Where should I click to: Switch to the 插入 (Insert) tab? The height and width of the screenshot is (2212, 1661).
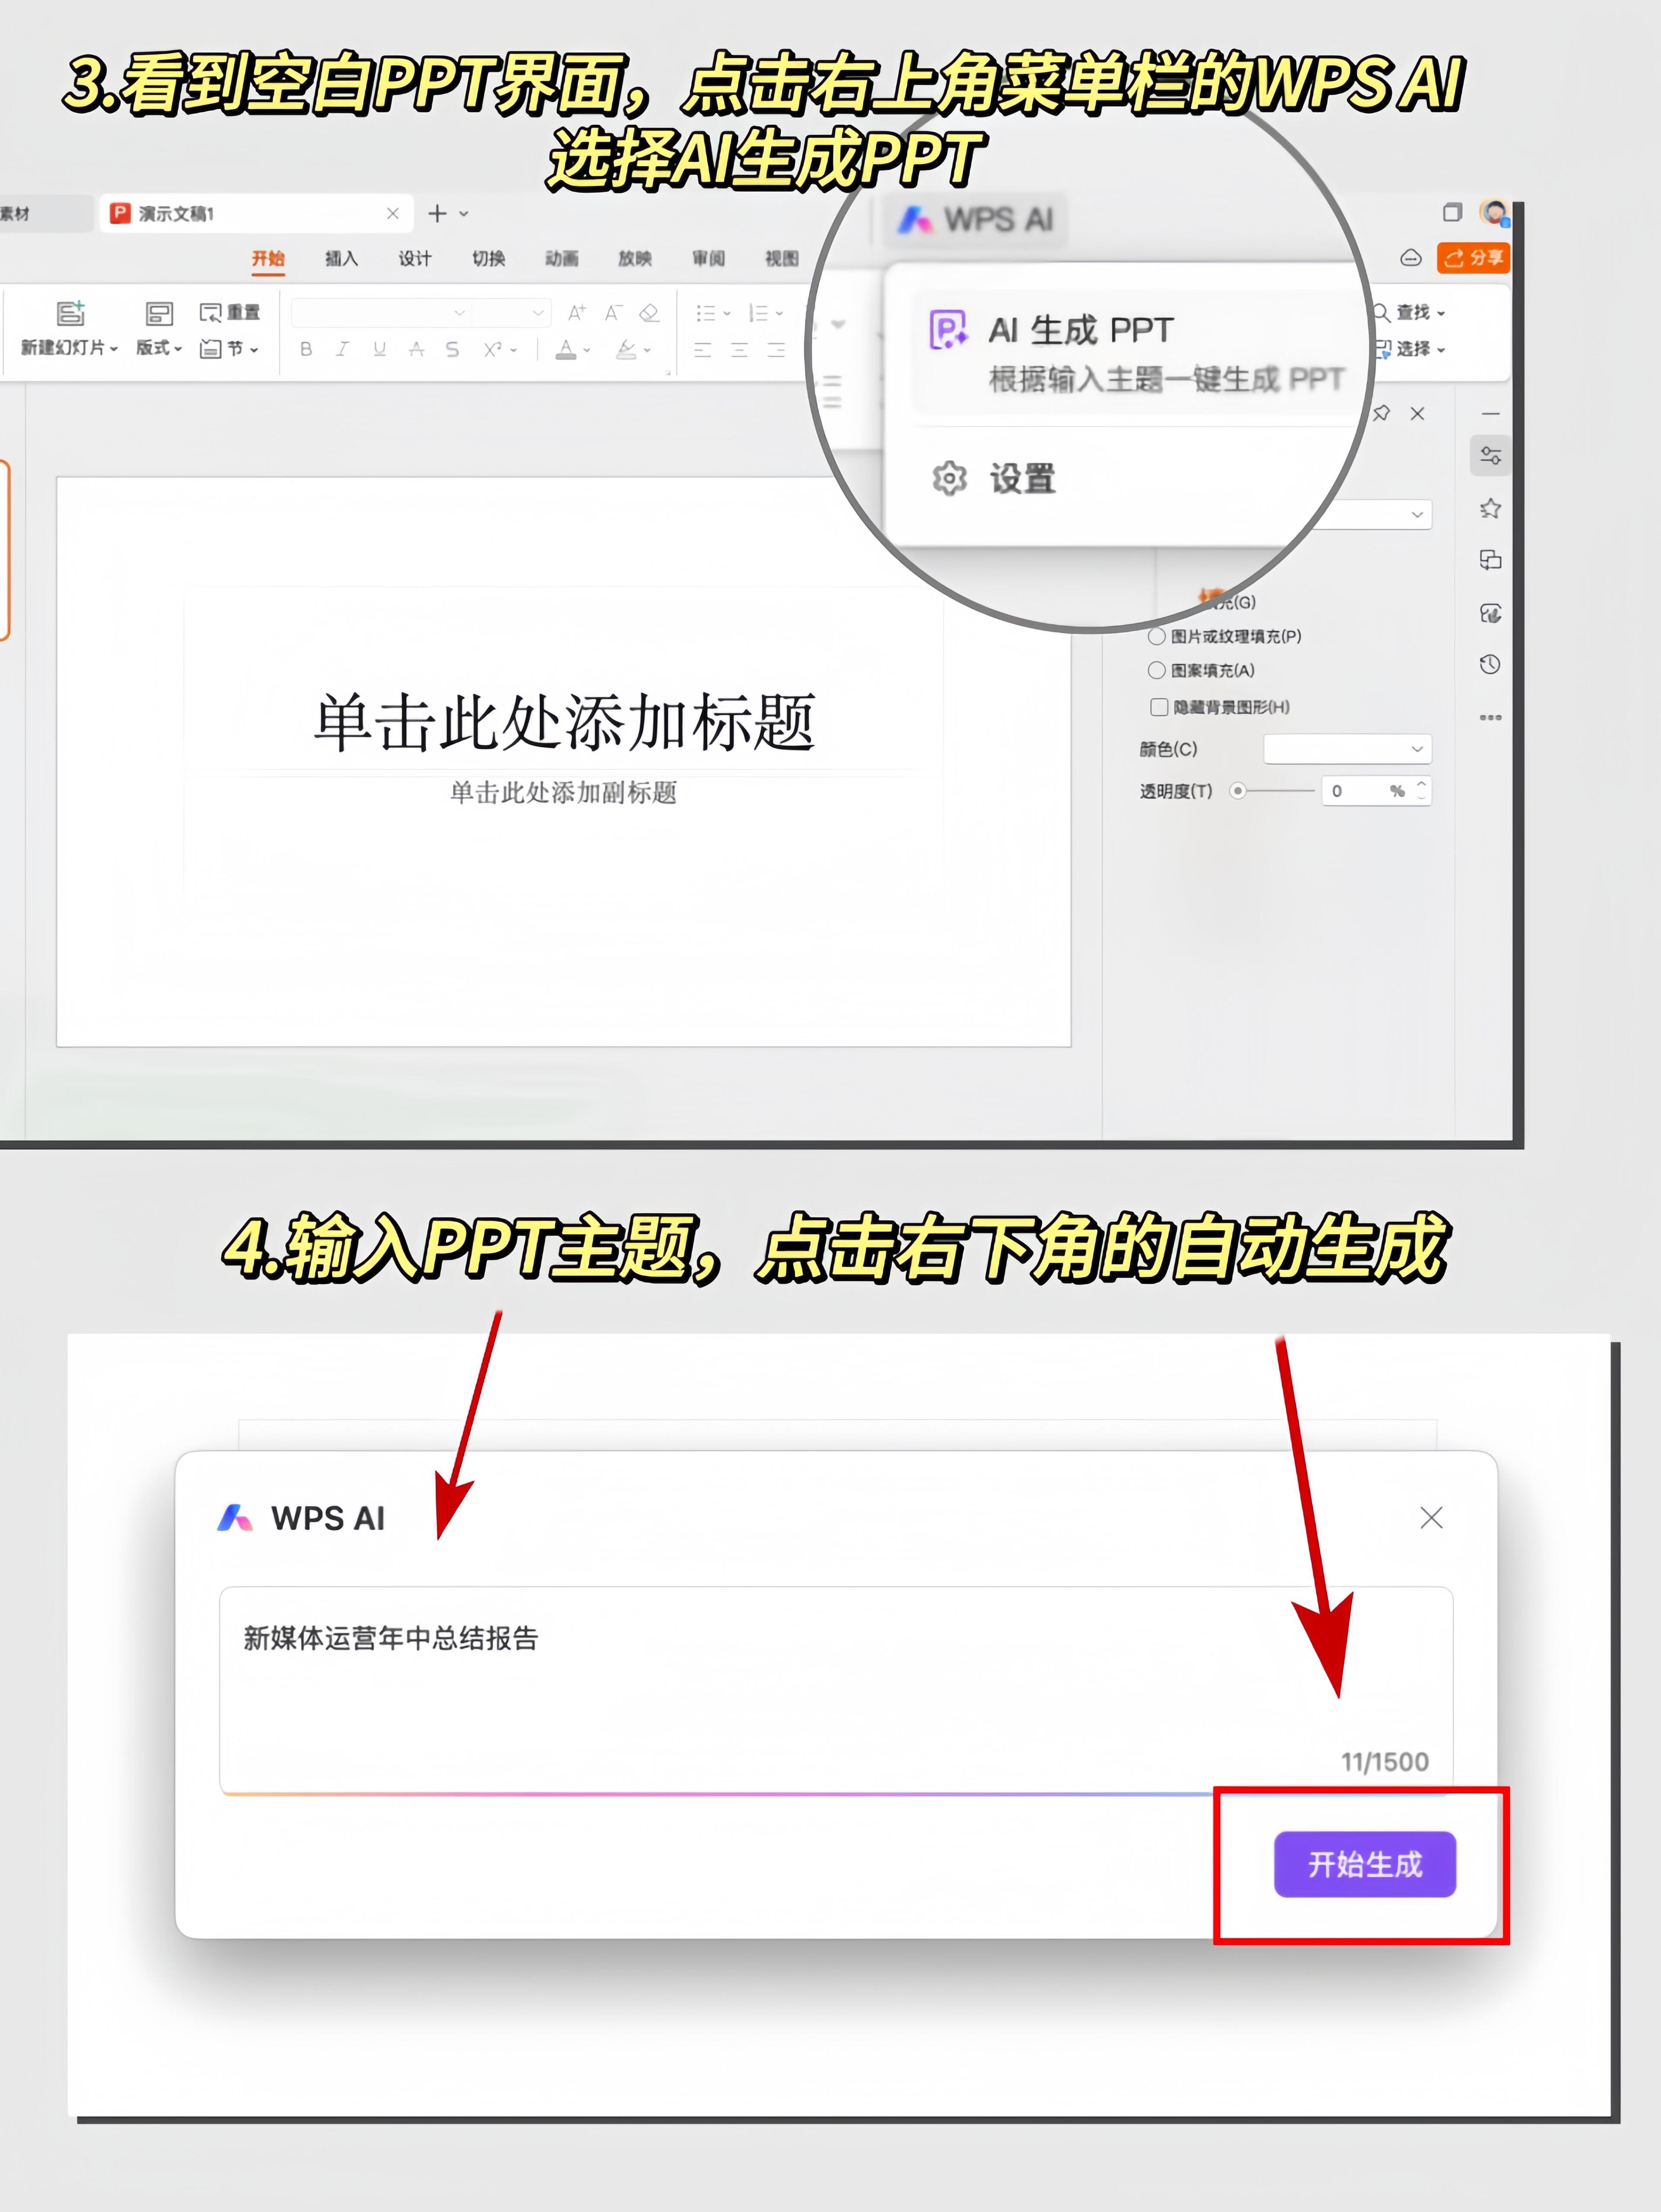341,259
